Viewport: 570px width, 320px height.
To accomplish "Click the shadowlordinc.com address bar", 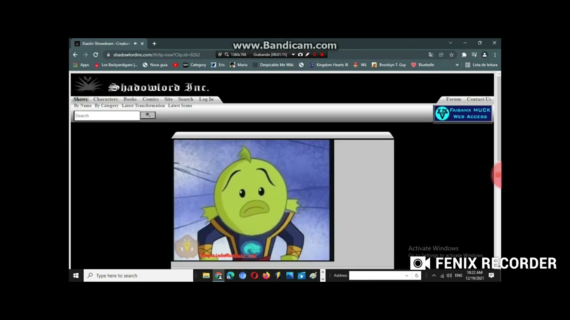I will pos(156,55).
